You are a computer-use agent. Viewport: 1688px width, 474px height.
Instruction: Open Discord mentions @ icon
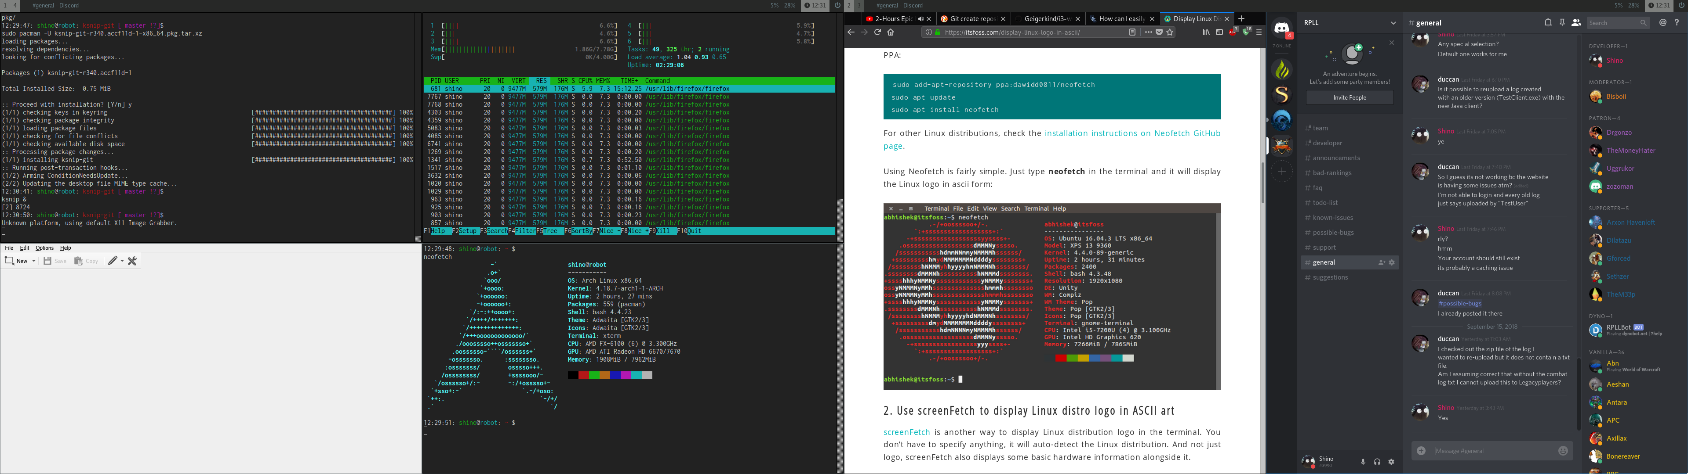[x=1663, y=23]
